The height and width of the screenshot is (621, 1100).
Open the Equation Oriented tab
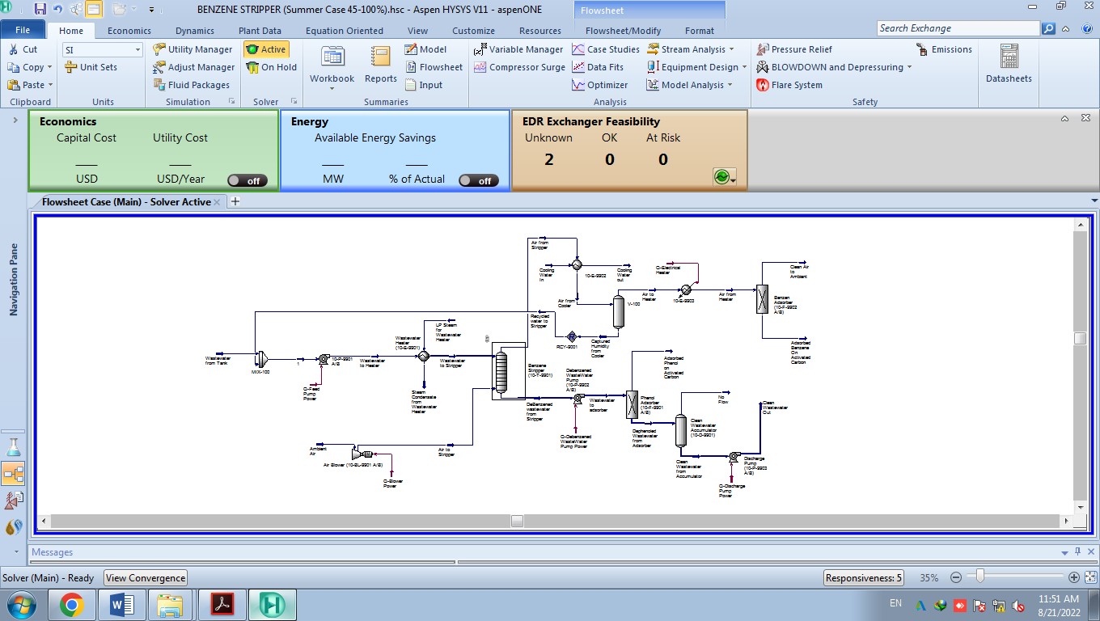(x=345, y=31)
